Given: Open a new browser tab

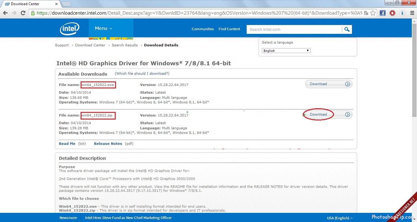Looking at the screenshot, I should (x=66, y=4).
